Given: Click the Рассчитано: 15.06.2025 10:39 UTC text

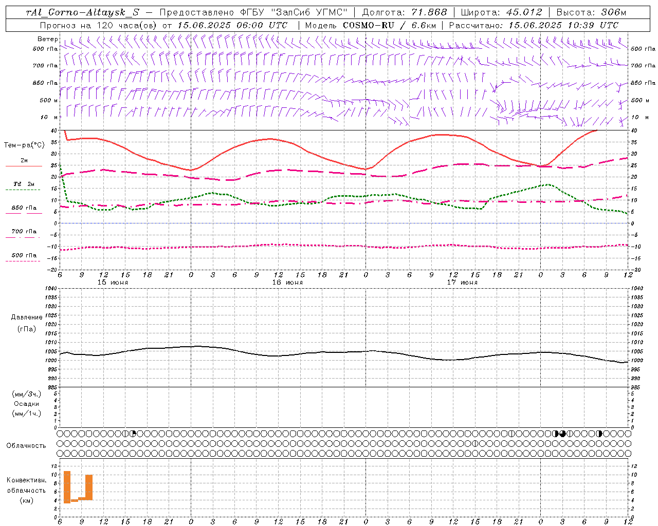Looking at the screenshot, I should 534,25.
